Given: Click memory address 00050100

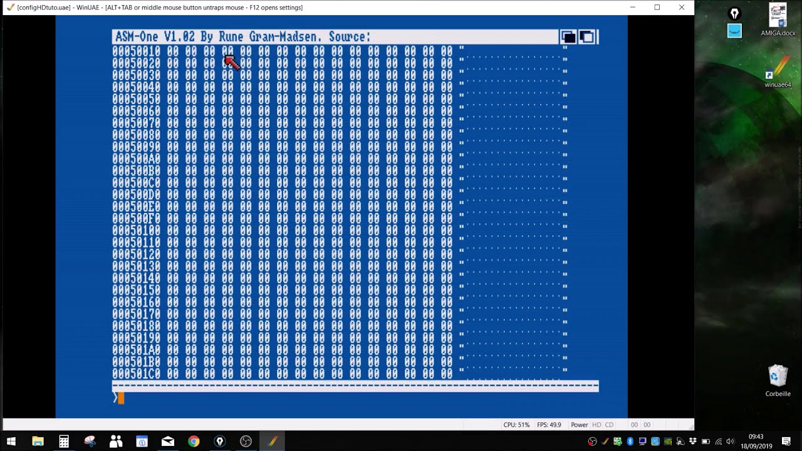Looking at the screenshot, I should click(x=137, y=231).
